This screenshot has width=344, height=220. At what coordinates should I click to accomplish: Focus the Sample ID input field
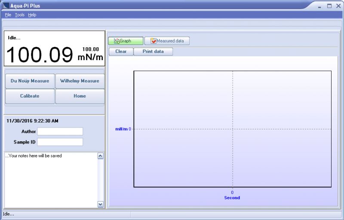coord(60,142)
